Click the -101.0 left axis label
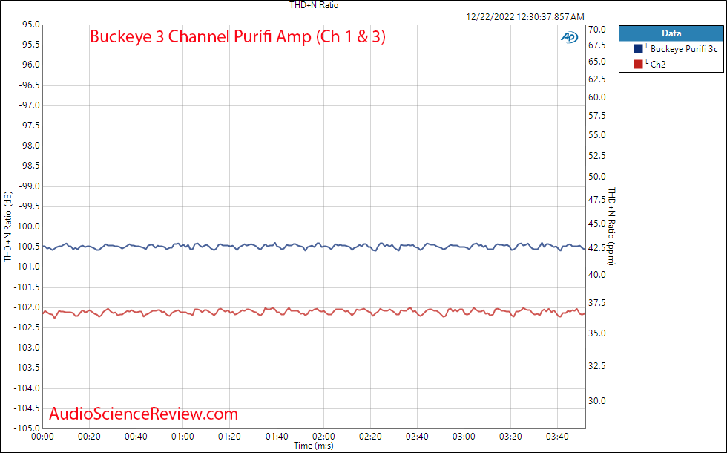 click(x=27, y=267)
